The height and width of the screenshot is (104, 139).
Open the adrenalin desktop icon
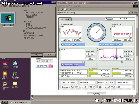pyautogui.click(x=5, y=65)
